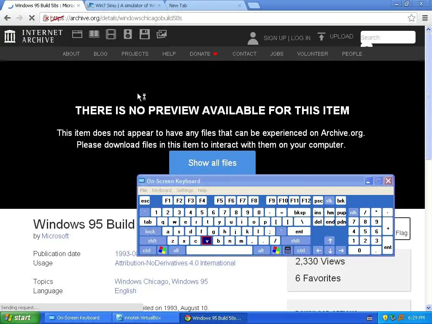Click the Internet Archive search field
The height and width of the screenshot is (324, 432).
(x=388, y=37)
